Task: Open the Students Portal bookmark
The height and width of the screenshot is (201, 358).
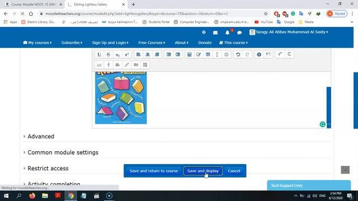Action: tap(156, 22)
